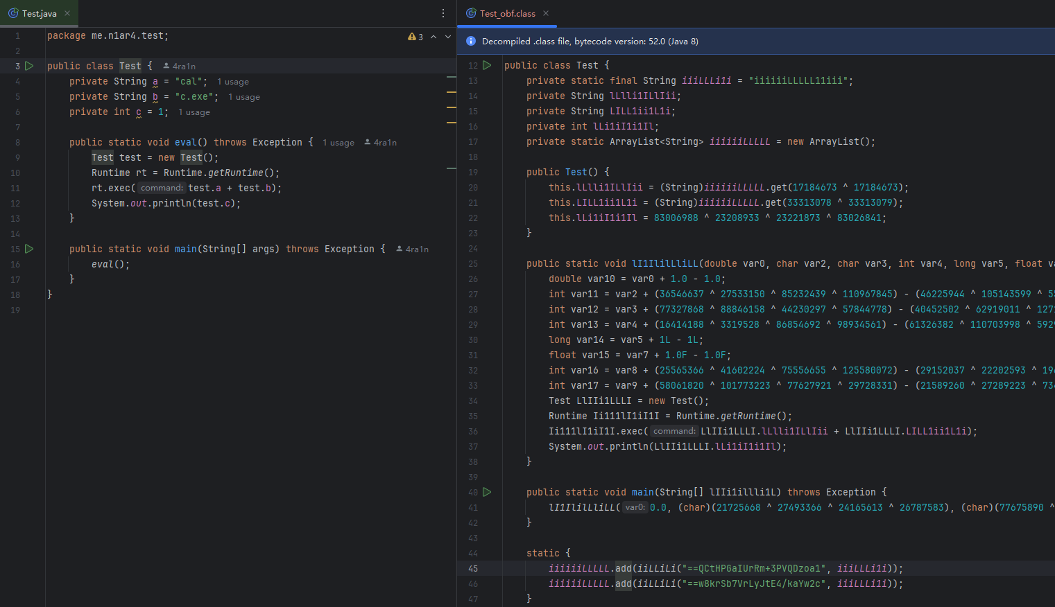Image resolution: width=1055 pixels, height=607 pixels.
Task: Click the '1 usage' hint beside eval()
Action: coord(338,143)
